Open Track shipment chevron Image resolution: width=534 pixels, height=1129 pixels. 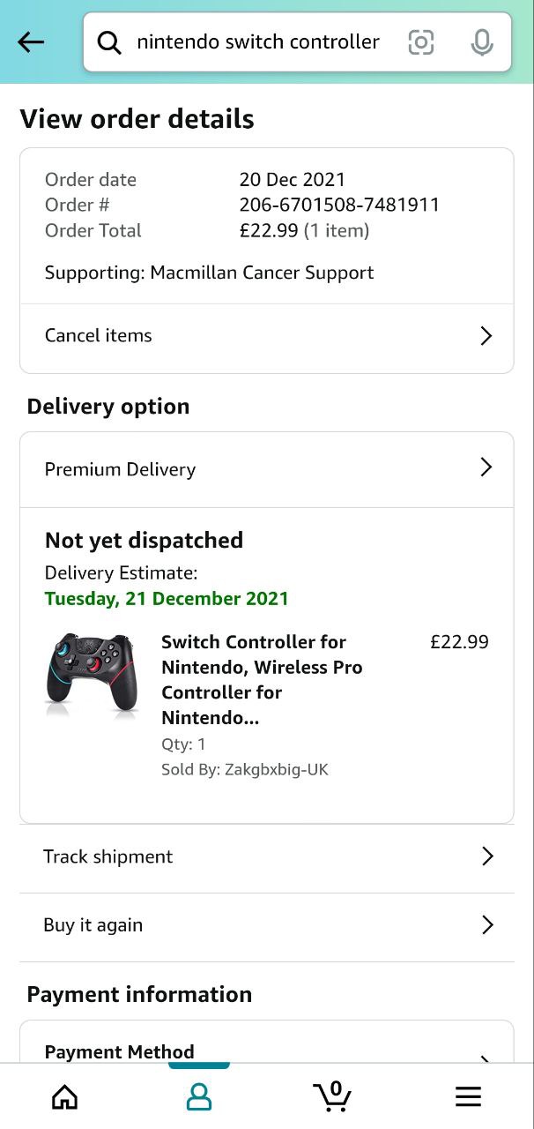pyautogui.click(x=486, y=856)
